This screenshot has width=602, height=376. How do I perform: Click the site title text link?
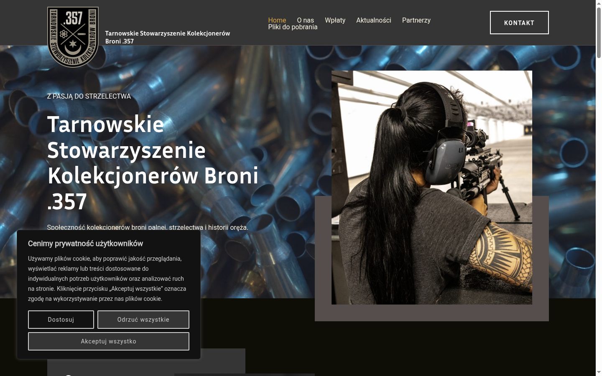coord(168,37)
